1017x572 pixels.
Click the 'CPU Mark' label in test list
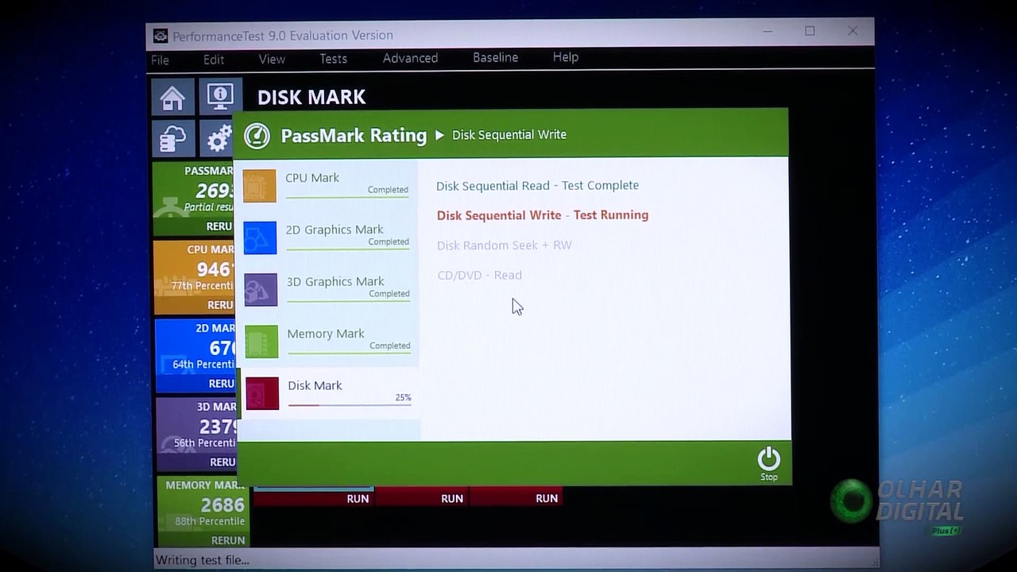pos(312,178)
